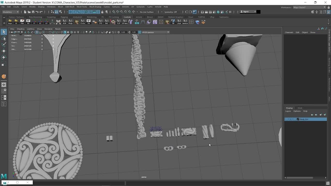This screenshot has height=186, width=331.
Task: Open the viewport Renderer menu
Action: (x=48, y=29)
